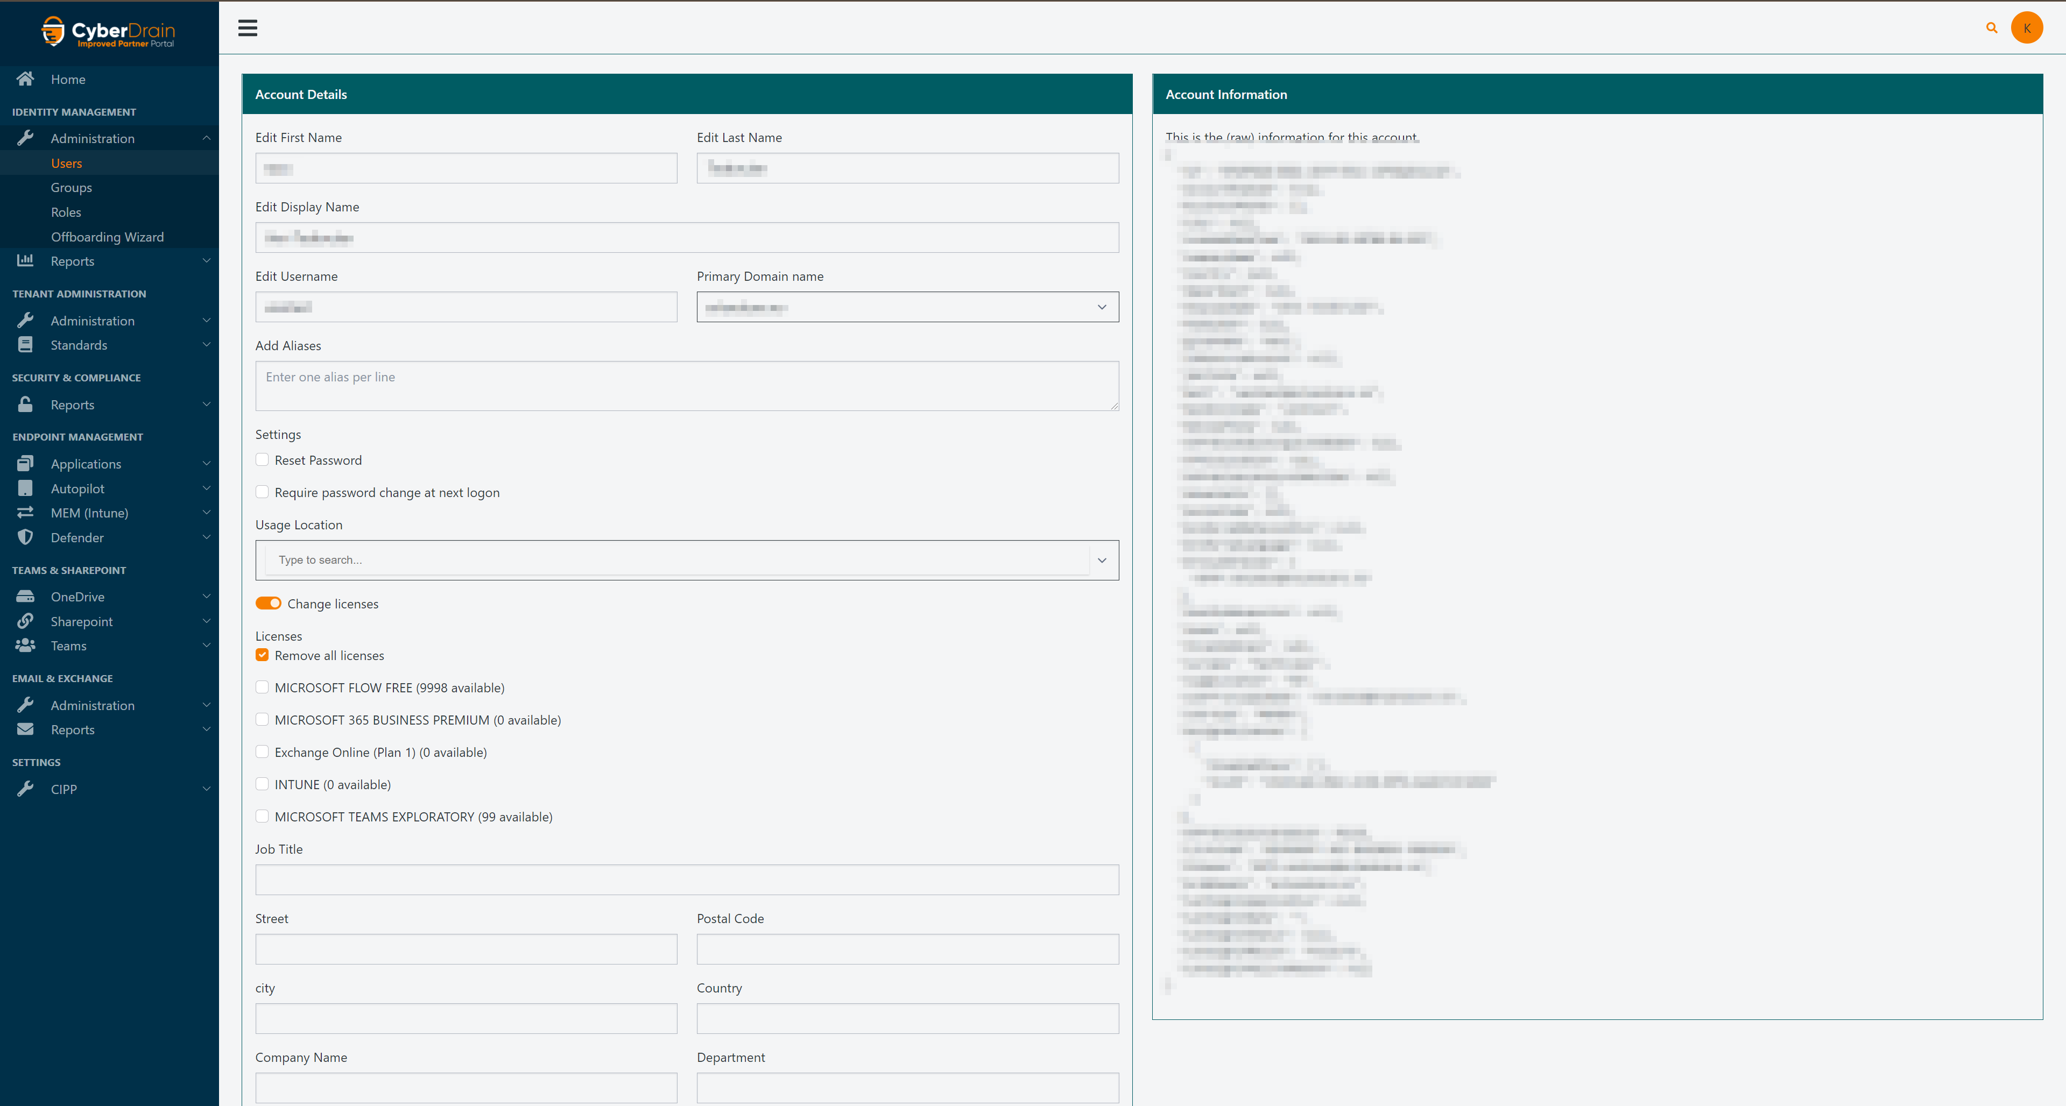This screenshot has height=1106, width=2066.
Task: Open the Primary Domain name dropdown
Action: point(907,307)
